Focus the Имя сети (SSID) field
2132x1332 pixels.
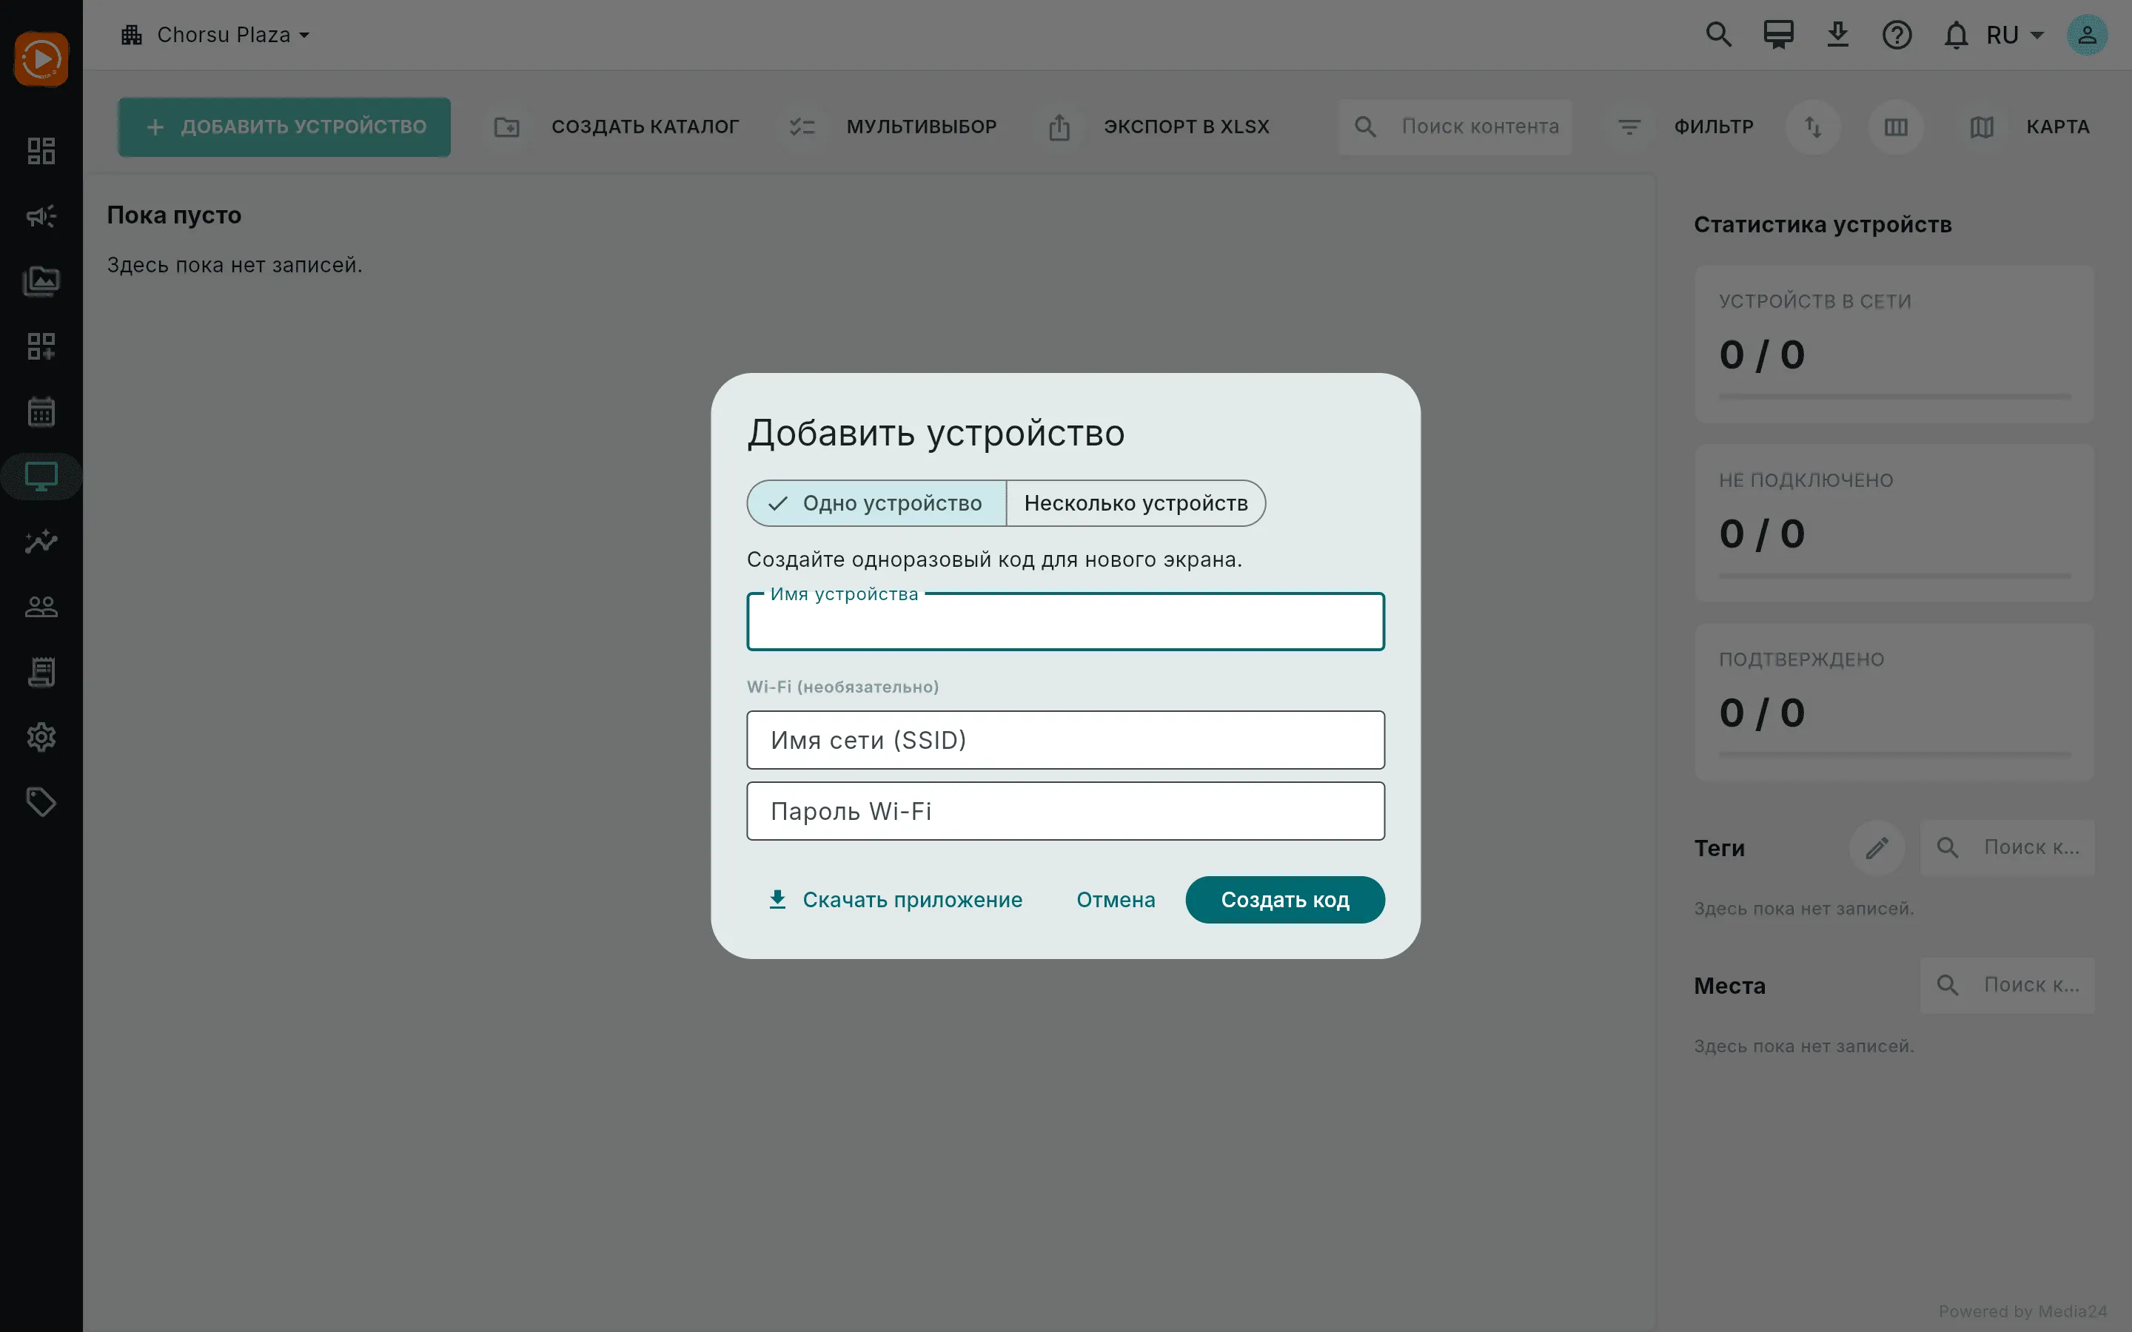coord(1065,740)
